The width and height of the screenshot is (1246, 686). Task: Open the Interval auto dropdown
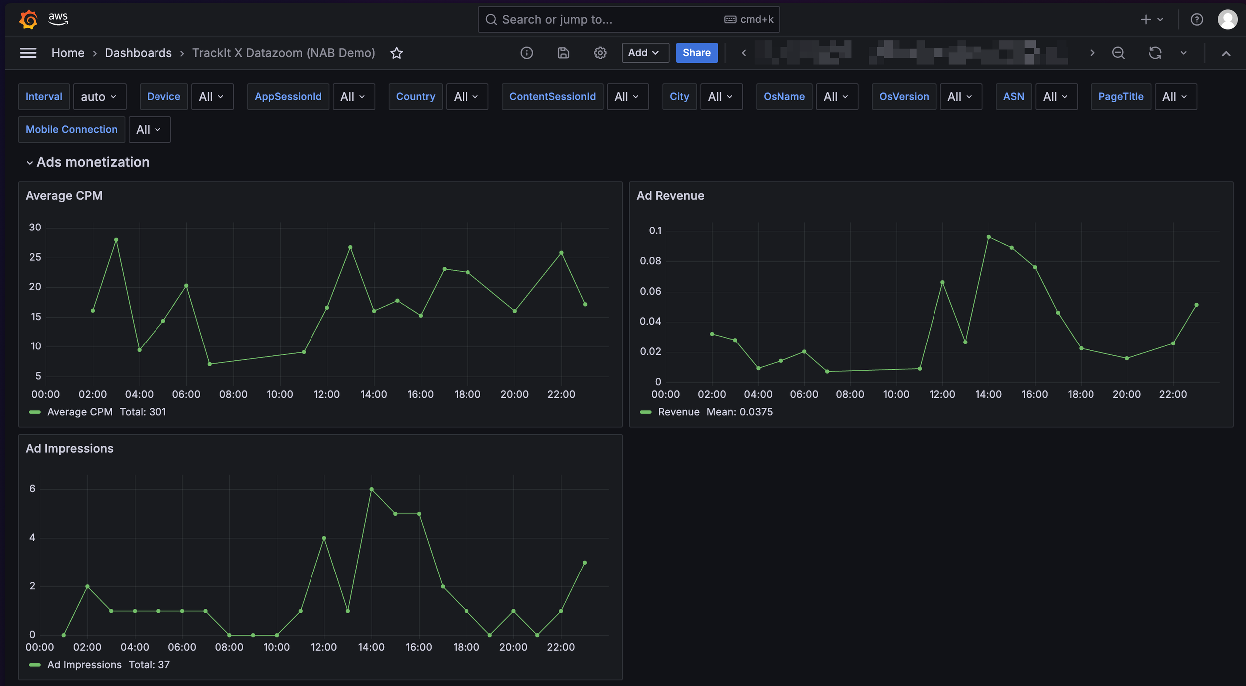pos(99,97)
